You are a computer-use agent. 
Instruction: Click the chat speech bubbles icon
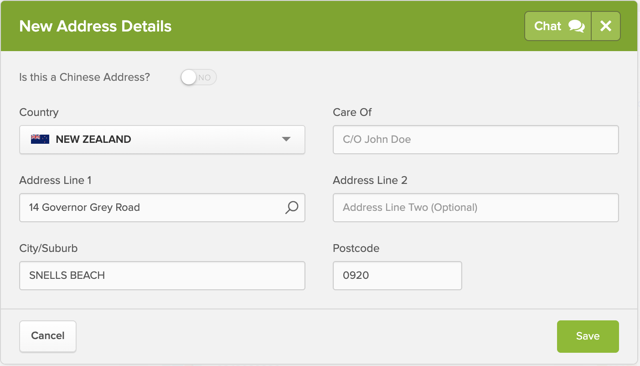(x=577, y=26)
